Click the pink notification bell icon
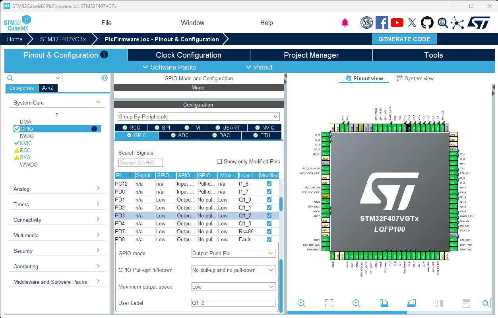498x318 pixels. coord(345,23)
